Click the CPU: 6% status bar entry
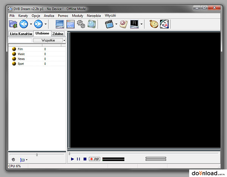 pos(14,166)
